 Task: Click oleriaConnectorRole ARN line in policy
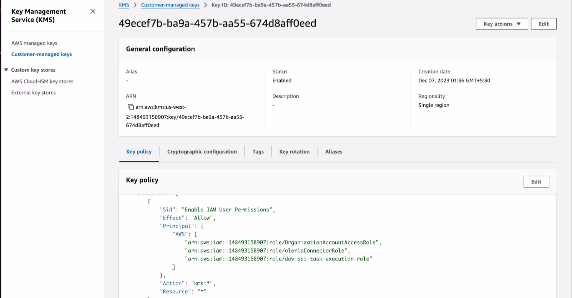click(x=267, y=251)
